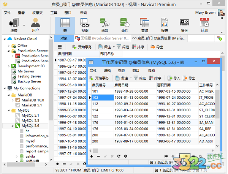Select Testing Server in connection tree
Image resolution: width=228 pixels, height=174 pixels.
click(x=29, y=76)
